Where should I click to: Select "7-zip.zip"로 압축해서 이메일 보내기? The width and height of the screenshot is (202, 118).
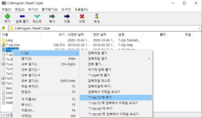click(x=116, y=114)
